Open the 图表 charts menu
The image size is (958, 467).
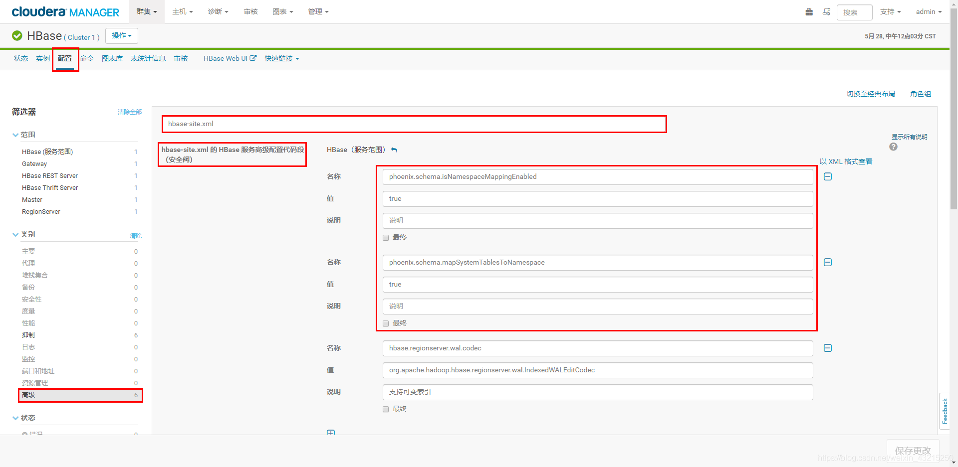pyautogui.click(x=283, y=11)
